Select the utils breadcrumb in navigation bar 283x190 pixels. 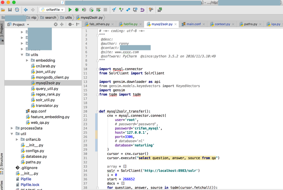(x=68, y=18)
